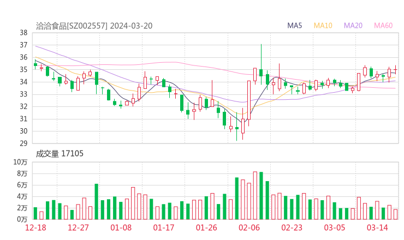Click the 4万 volume axis label

(x=22, y=197)
